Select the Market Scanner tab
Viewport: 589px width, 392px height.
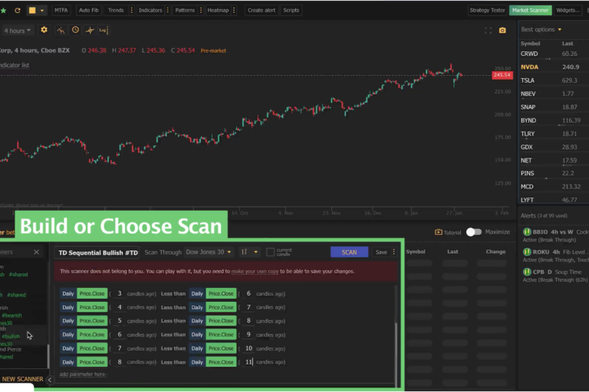click(531, 11)
